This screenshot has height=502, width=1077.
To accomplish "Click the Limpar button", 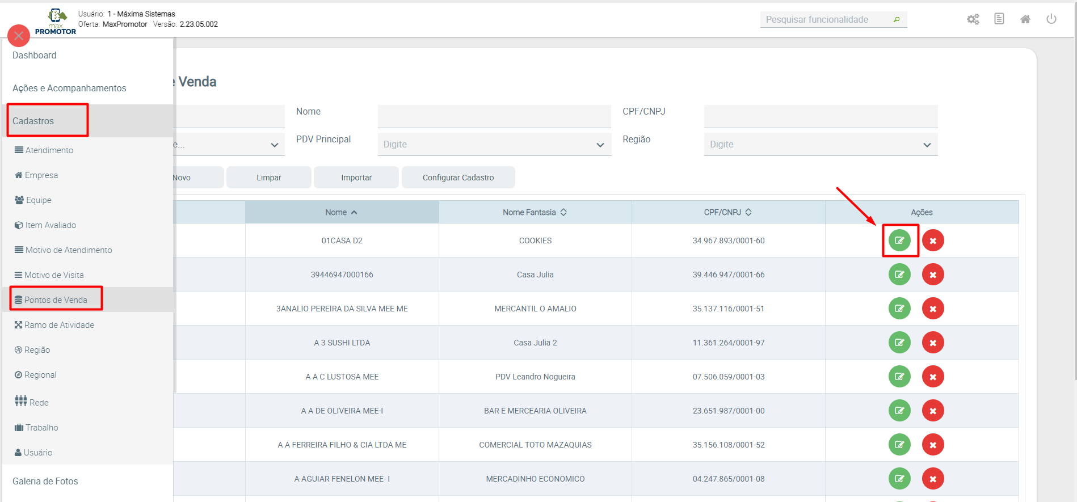I will pyautogui.click(x=268, y=178).
